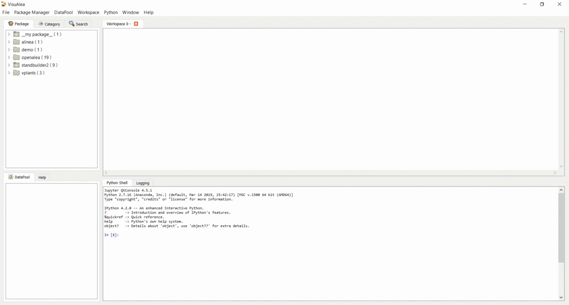Click the Search magnifier icon
Viewport: 569px width, 305px height.
pos(72,24)
